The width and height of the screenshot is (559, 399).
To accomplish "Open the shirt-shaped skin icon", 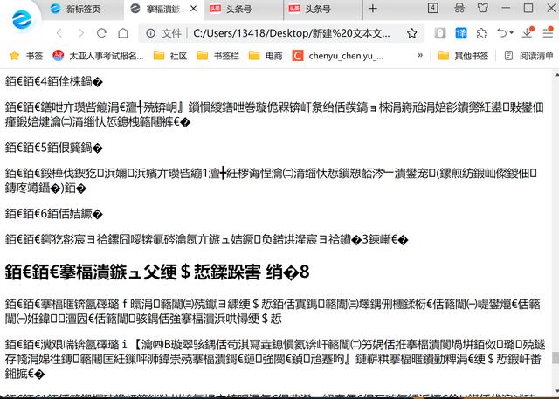I will (483, 8).
